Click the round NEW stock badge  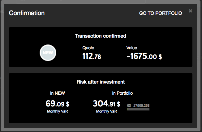tap(48, 52)
